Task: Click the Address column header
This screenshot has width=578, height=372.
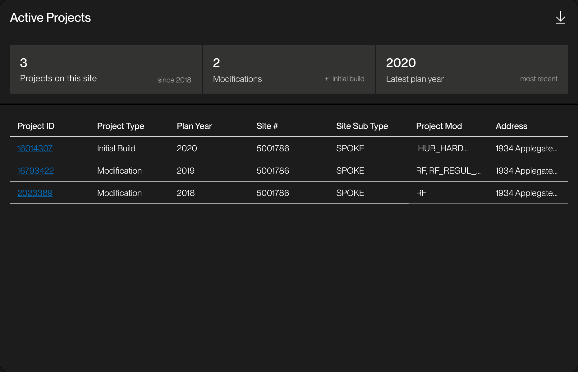Action: [x=511, y=126]
